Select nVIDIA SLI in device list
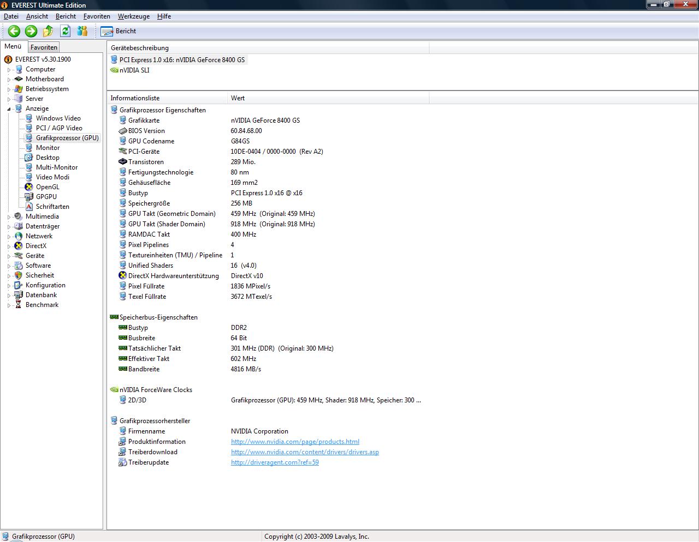This screenshot has width=699, height=542. [134, 70]
